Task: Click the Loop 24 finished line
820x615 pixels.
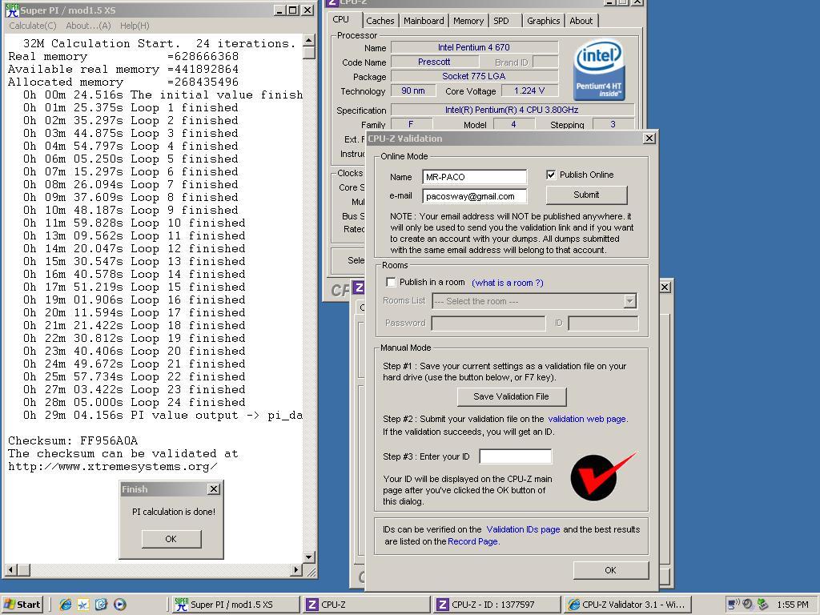Action: coord(134,402)
